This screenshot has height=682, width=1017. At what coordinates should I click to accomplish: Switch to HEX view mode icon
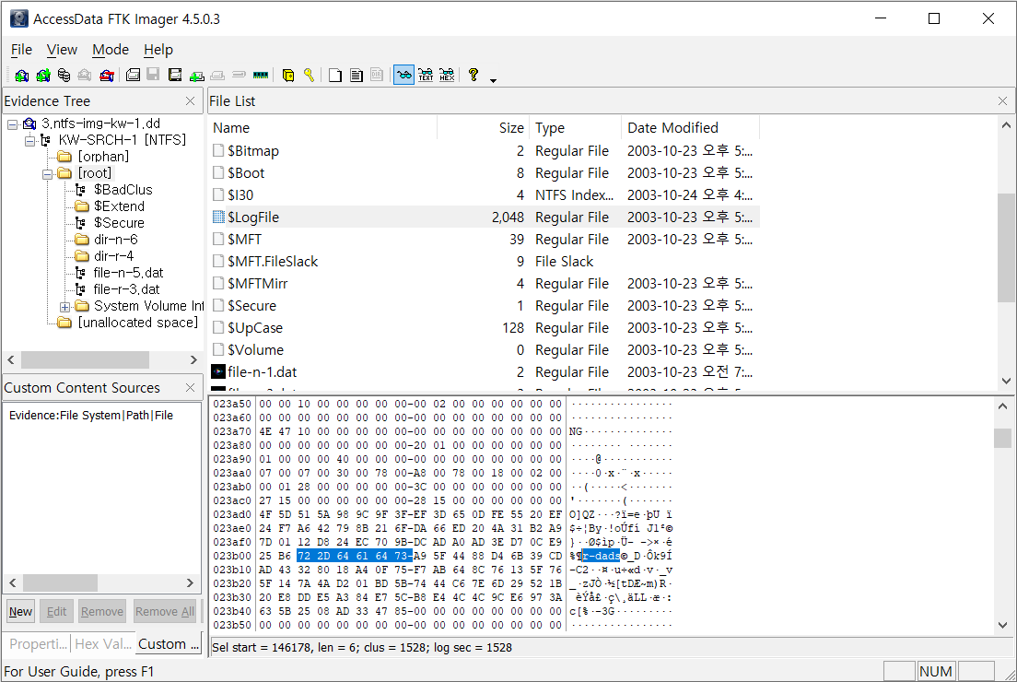(x=447, y=76)
